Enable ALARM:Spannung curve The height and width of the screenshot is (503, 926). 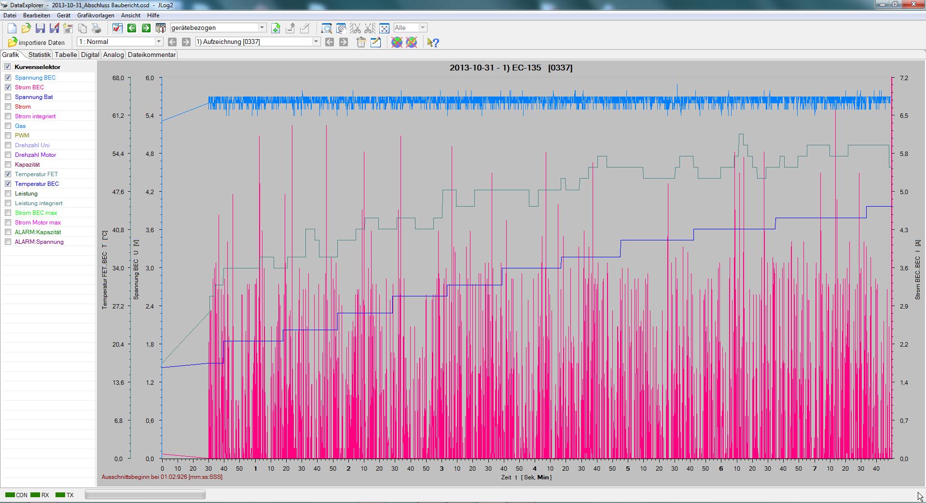click(8, 241)
